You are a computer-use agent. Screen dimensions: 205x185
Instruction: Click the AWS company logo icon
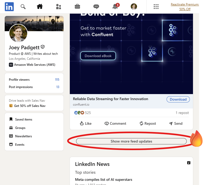[11, 65]
